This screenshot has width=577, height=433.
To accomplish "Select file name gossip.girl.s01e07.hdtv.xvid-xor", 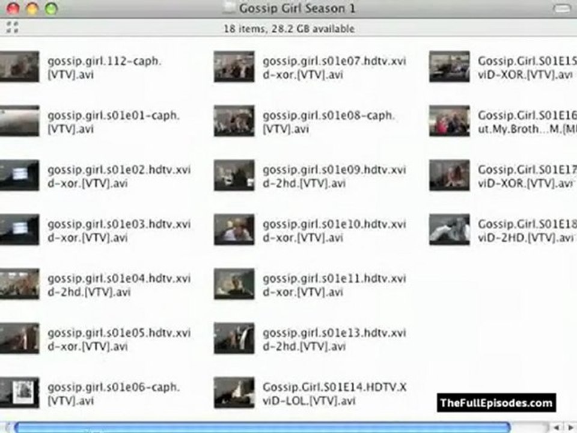I will (334, 68).
